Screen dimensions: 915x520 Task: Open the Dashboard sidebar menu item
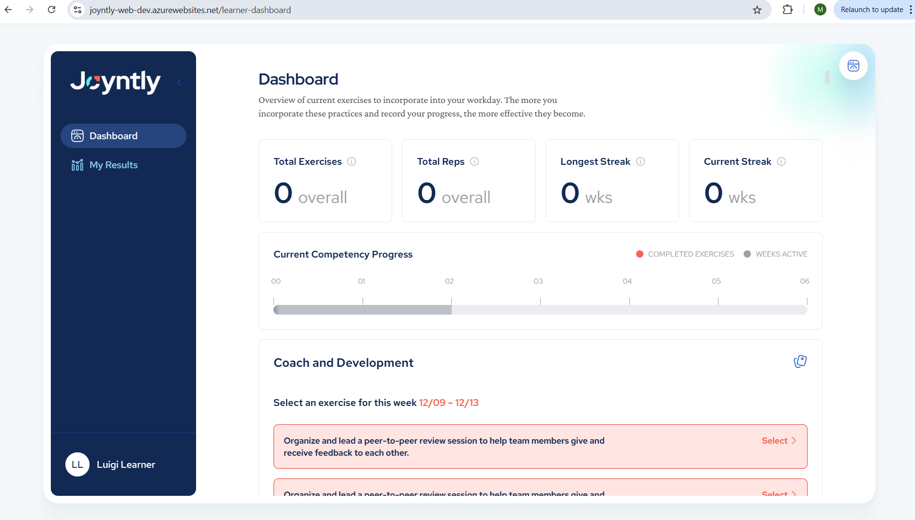click(x=123, y=136)
